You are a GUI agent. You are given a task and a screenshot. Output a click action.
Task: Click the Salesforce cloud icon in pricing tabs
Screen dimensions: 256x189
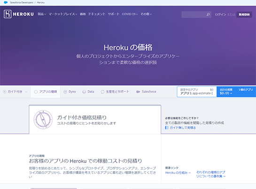pyautogui.click(x=138, y=92)
